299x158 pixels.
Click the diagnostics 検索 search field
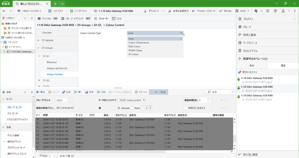tap(218, 92)
